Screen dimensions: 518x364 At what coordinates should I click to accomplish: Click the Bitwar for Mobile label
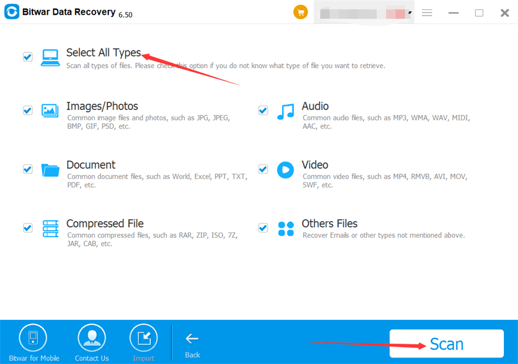pyautogui.click(x=34, y=358)
